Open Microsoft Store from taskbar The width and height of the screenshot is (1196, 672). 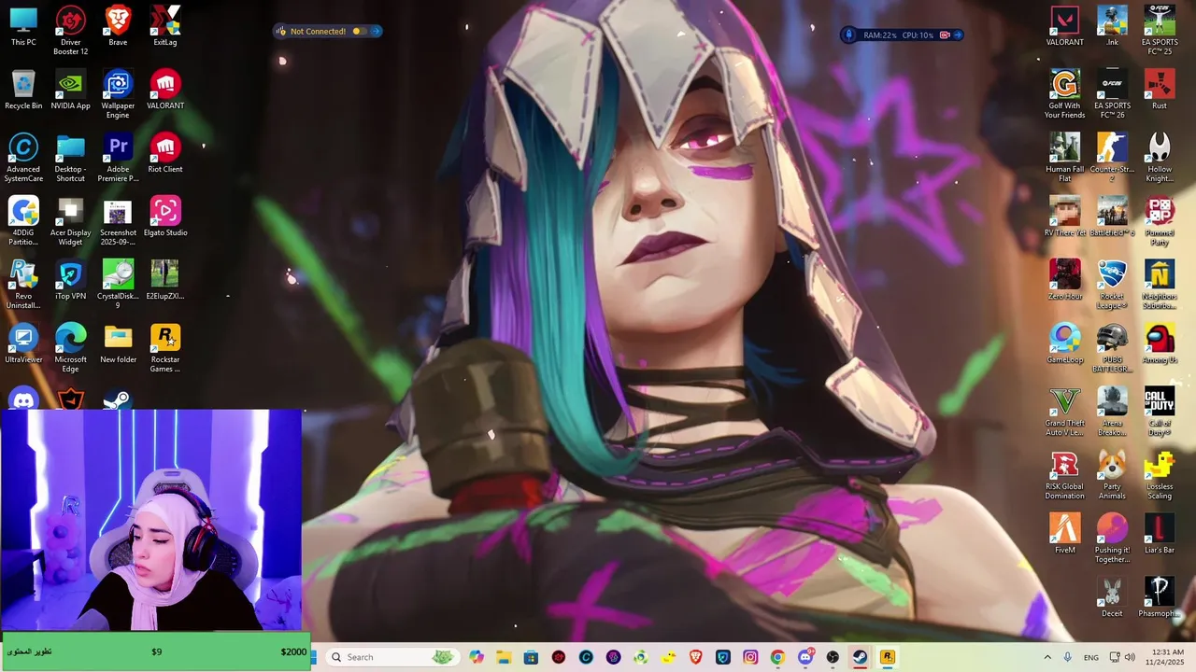click(531, 657)
